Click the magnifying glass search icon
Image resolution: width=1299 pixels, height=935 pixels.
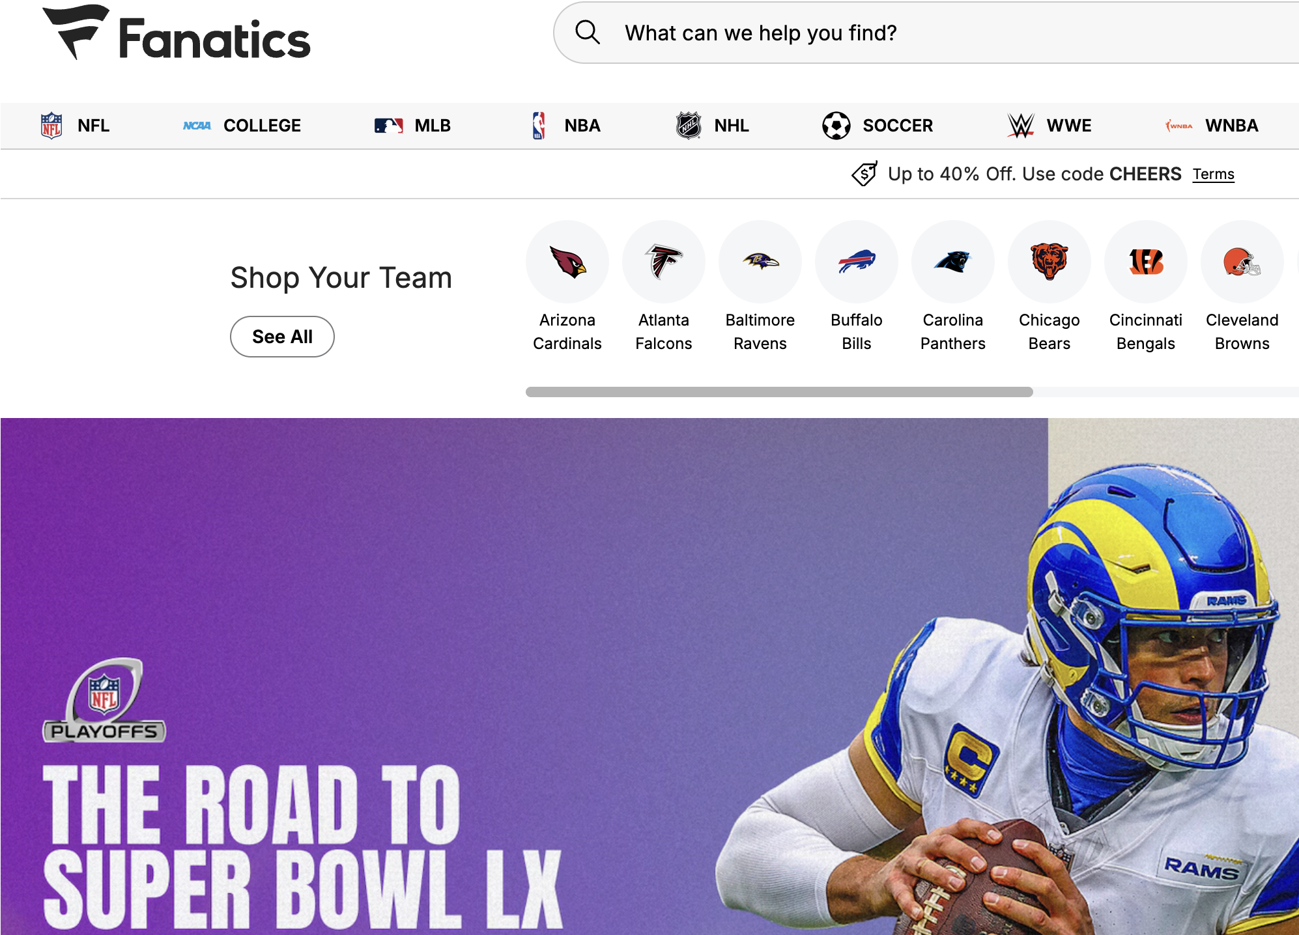coord(588,32)
